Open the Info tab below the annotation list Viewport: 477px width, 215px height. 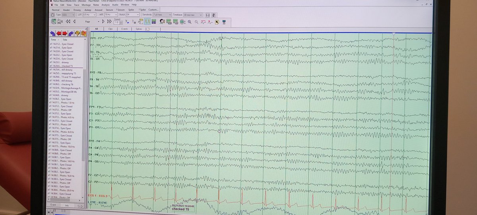[67, 205]
